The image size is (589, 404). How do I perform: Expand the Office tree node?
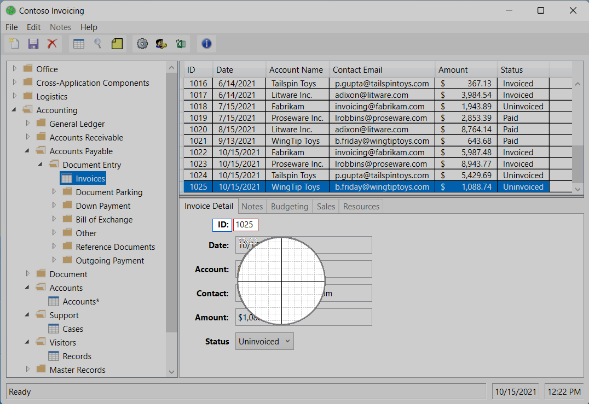pos(14,68)
